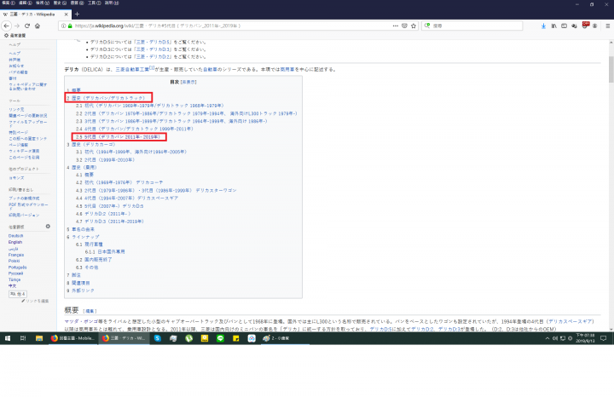
Task: Jump to section 9 外部リンク
Action: (x=81, y=291)
